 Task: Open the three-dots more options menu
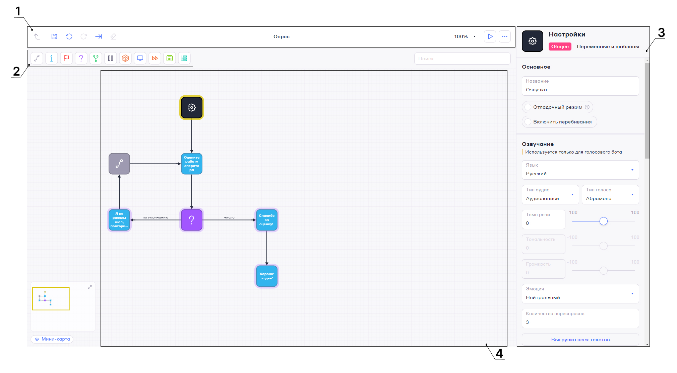pyautogui.click(x=505, y=36)
